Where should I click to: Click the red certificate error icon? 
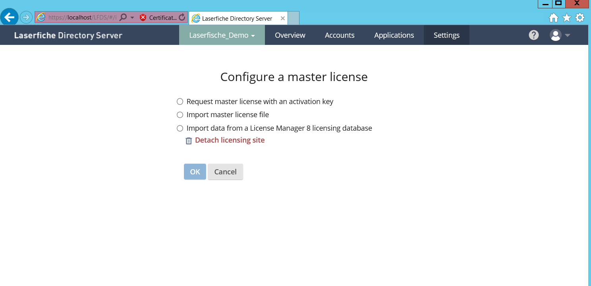pyautogui.click(x=143, y=17)
